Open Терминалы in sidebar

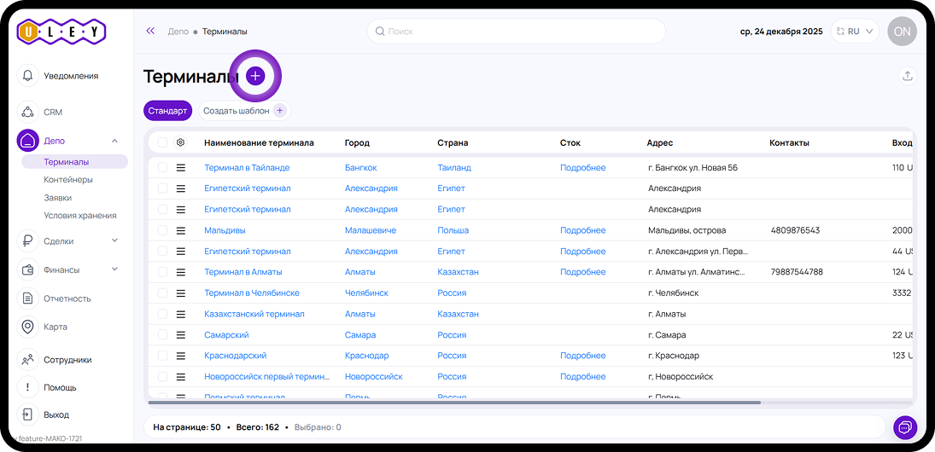point(74,161)
